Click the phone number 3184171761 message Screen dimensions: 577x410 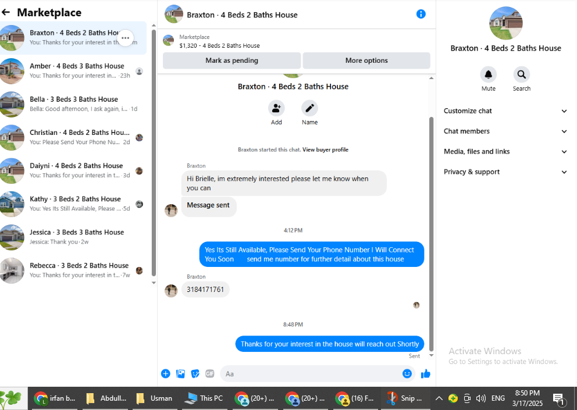click(x=205, y=289)
